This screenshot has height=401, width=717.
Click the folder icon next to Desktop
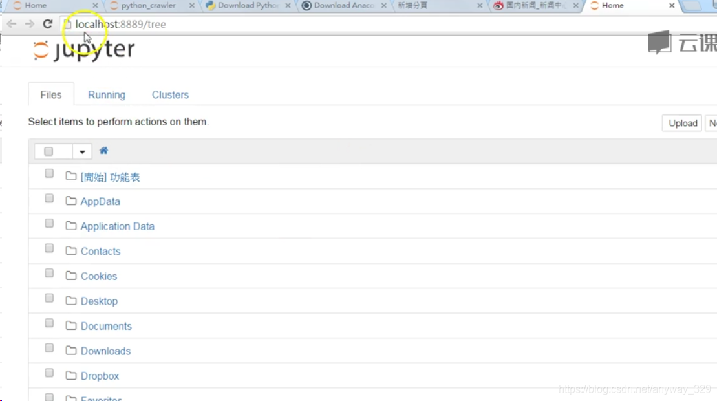[71, 300]
